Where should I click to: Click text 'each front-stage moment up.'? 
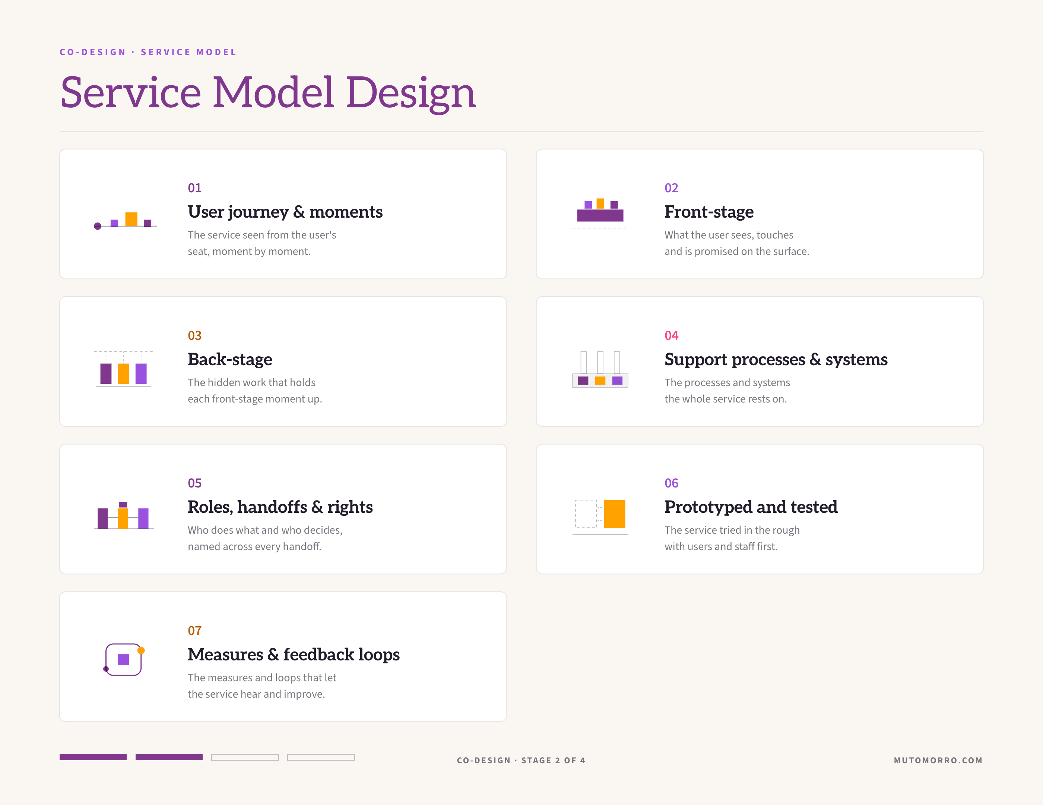click(x=254, y=399)
